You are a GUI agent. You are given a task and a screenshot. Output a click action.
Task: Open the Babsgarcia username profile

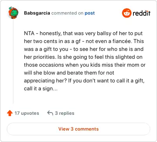[37, 13]
